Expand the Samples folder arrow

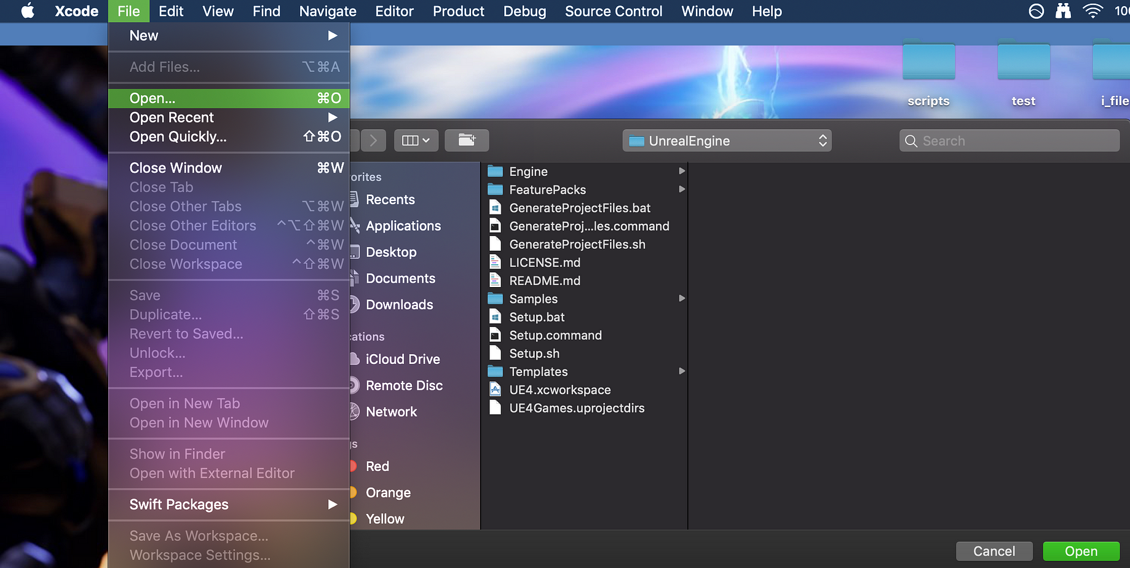(681, 299)
